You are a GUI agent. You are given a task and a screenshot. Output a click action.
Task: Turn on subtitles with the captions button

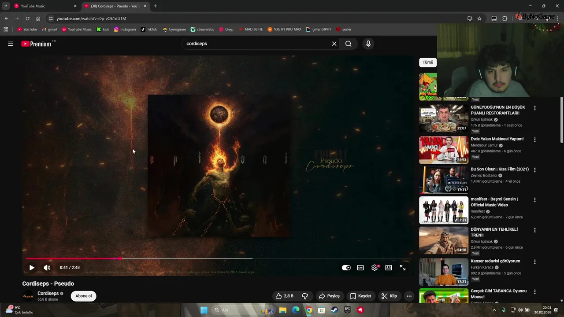click(x=360, y=267)
